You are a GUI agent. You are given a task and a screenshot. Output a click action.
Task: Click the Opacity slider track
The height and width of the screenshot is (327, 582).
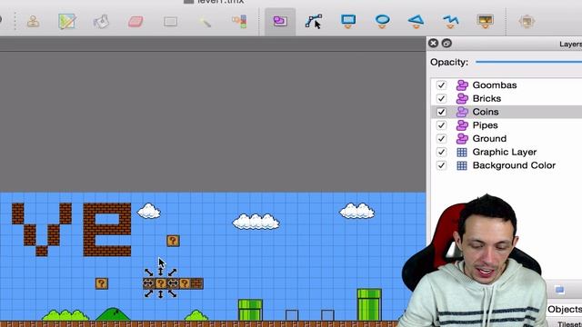tap(529, 62)
